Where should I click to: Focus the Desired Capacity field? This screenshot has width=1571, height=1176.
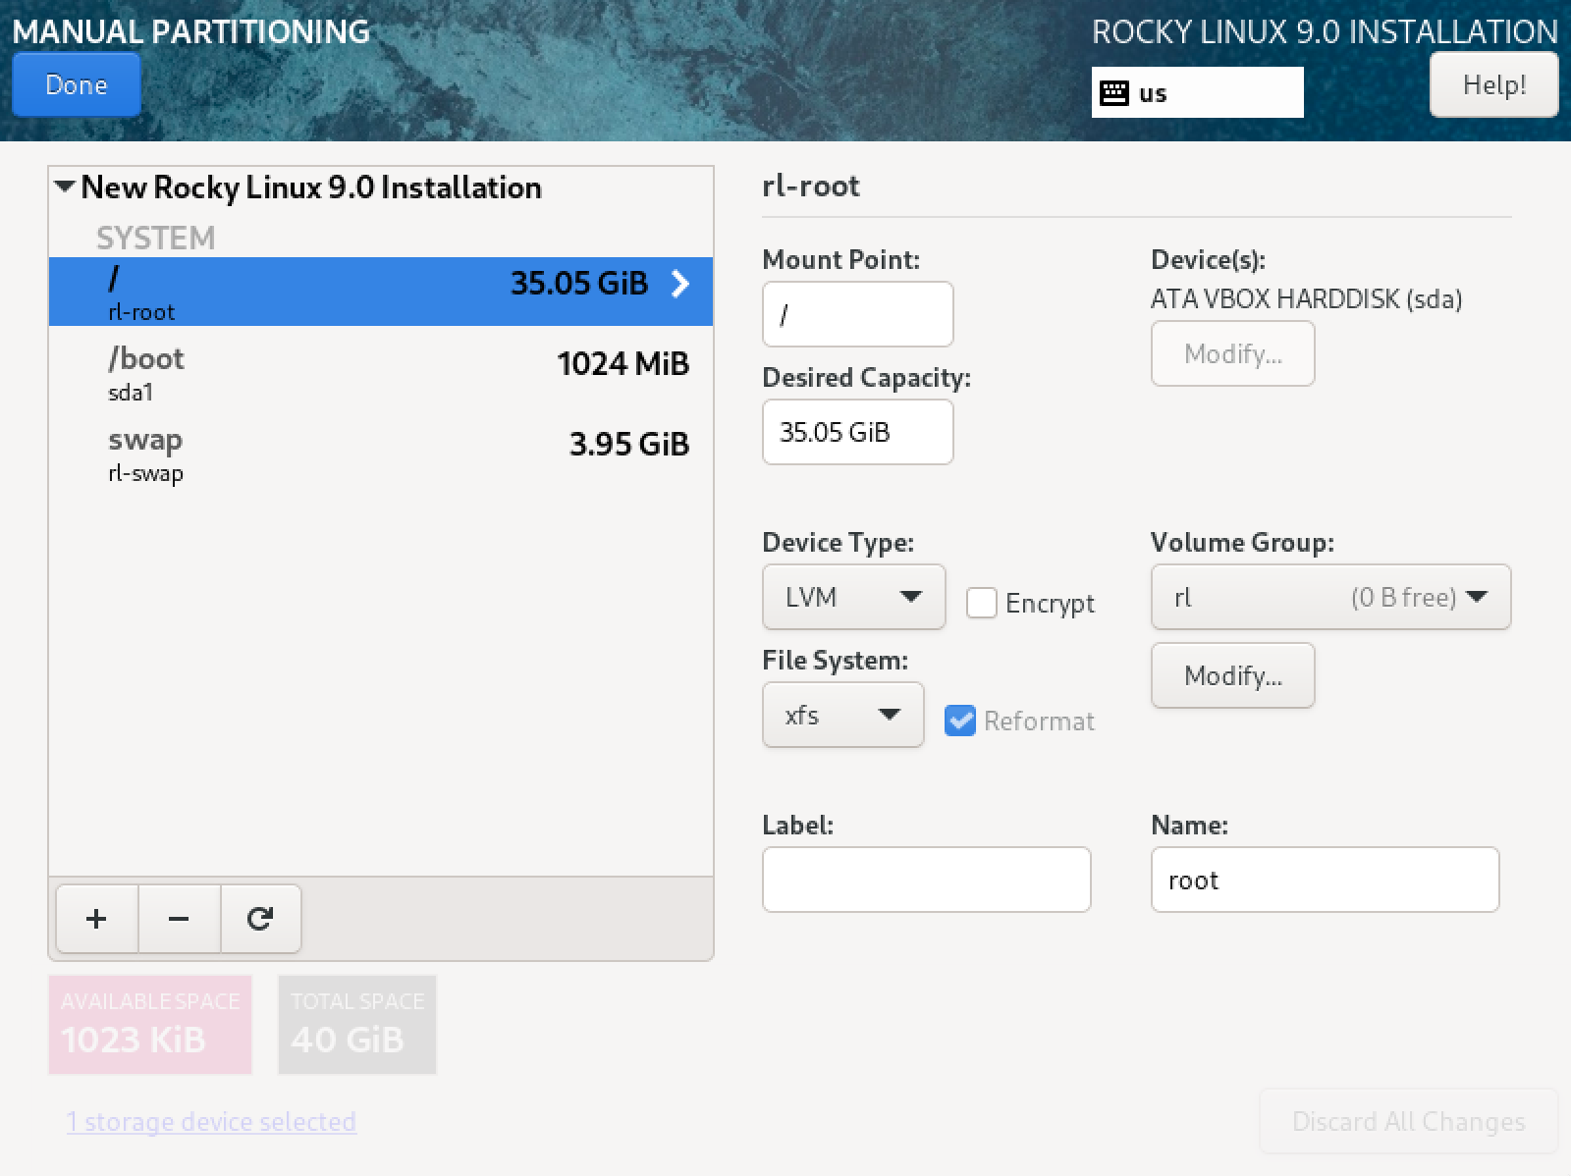click(857, 432)
